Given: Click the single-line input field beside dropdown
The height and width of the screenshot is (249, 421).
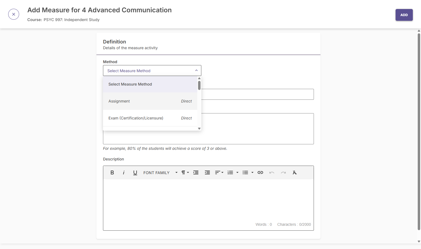Looking at the screenshot, I should 257,94.
